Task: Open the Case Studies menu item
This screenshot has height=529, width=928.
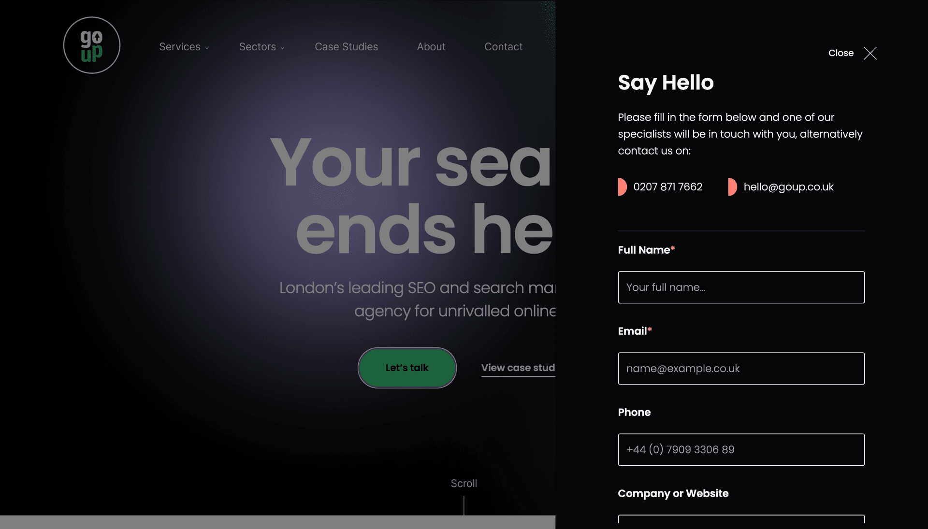Action: 346,47
